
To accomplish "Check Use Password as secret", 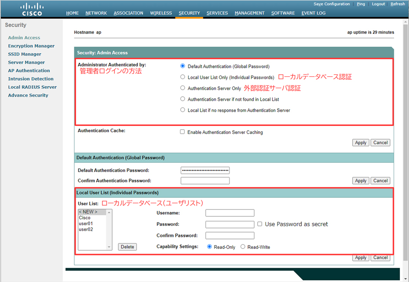I will pos(260,224).
